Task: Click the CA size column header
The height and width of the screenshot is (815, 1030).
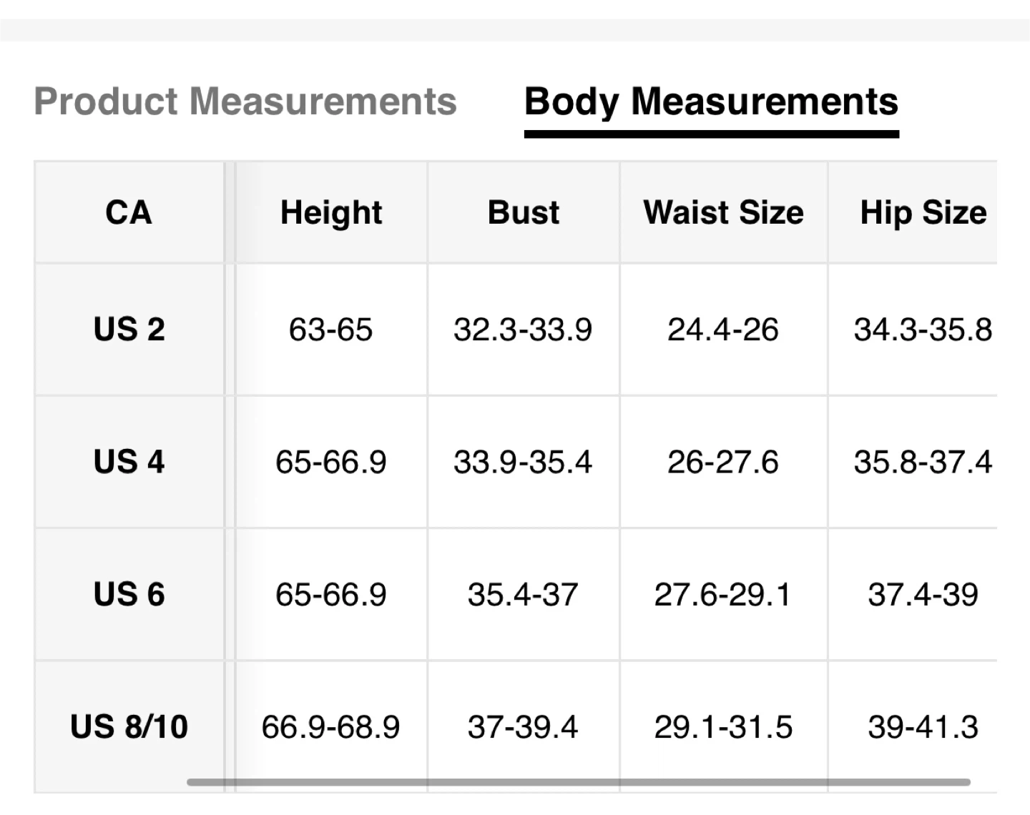Action: [x=129, y=212]
